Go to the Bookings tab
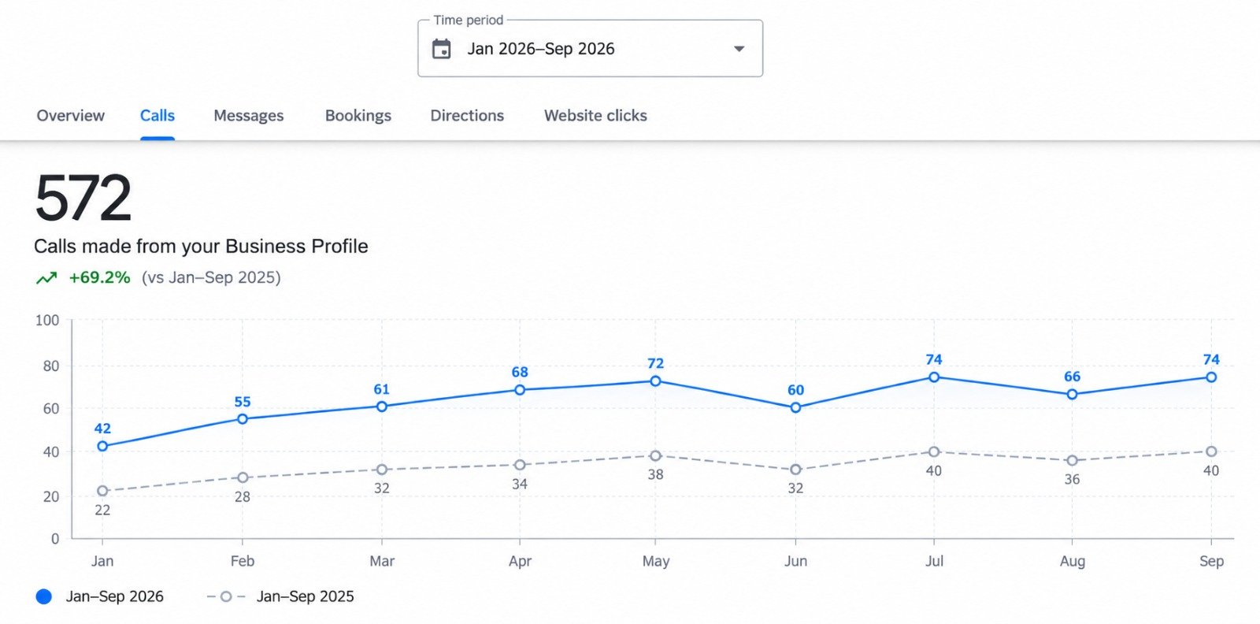 358,116
